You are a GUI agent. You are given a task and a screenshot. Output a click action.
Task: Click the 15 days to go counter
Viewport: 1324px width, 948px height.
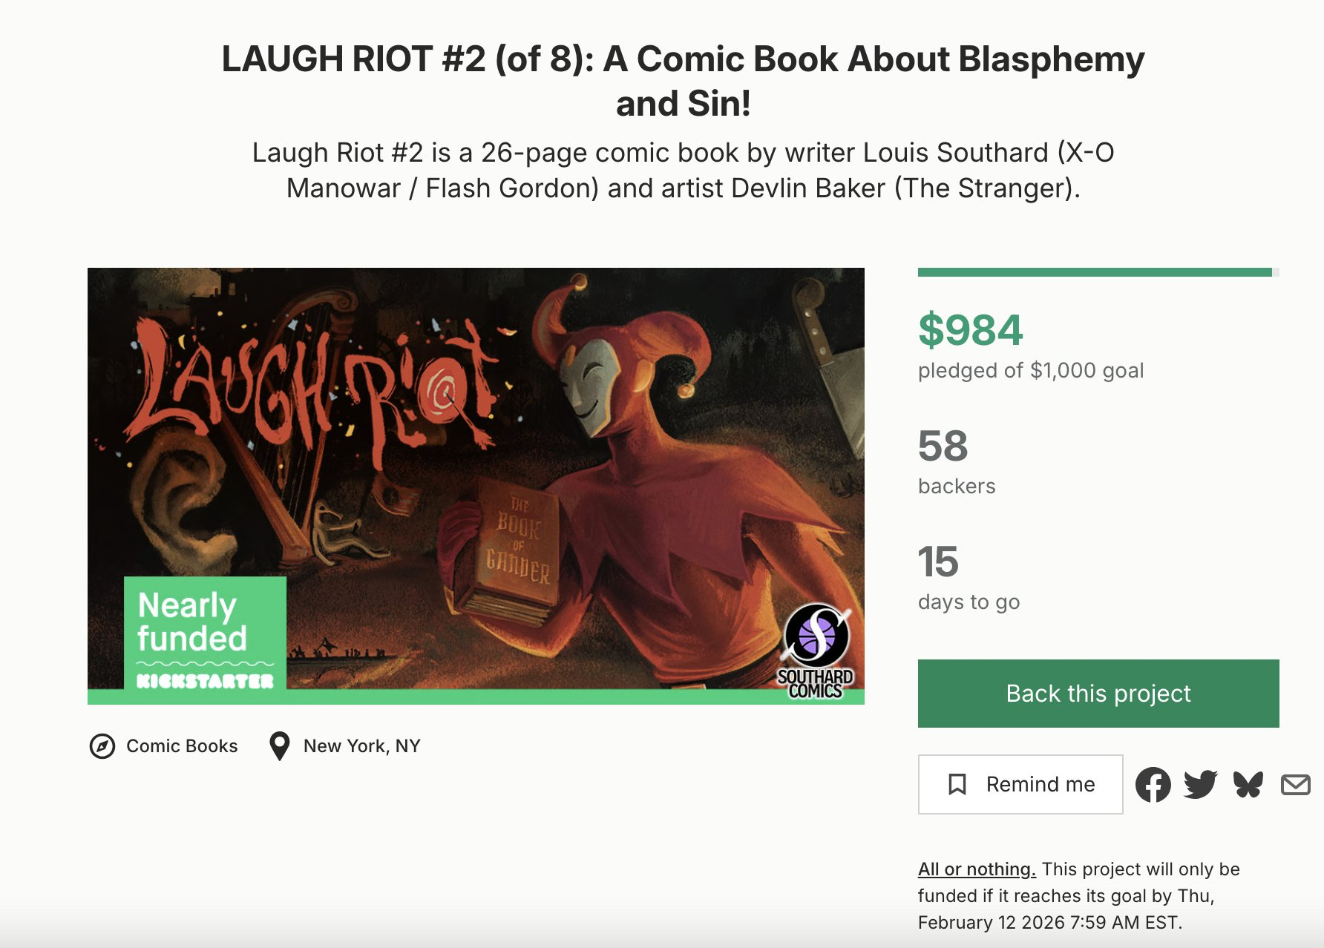(x=939, y=562)
